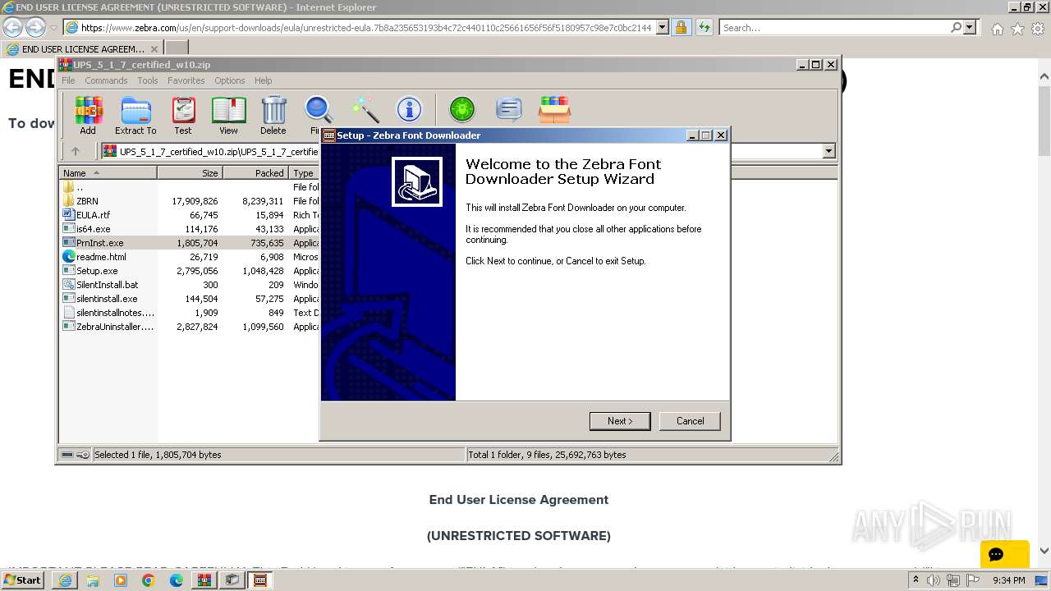Select the parent '..' folder entry
The image size is (1051, 591).
(80, 187)
